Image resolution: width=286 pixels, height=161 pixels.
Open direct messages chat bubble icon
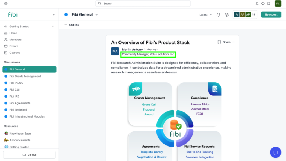pos(263,3)
